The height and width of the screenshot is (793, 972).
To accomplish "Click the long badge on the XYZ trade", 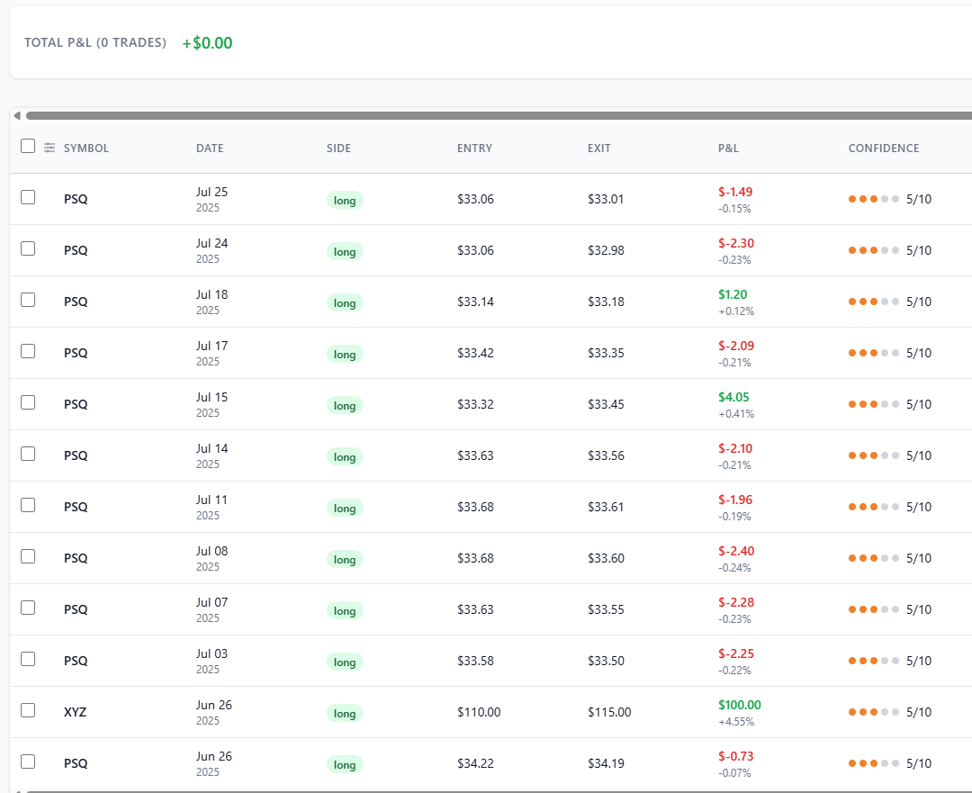I will [345, 713].
